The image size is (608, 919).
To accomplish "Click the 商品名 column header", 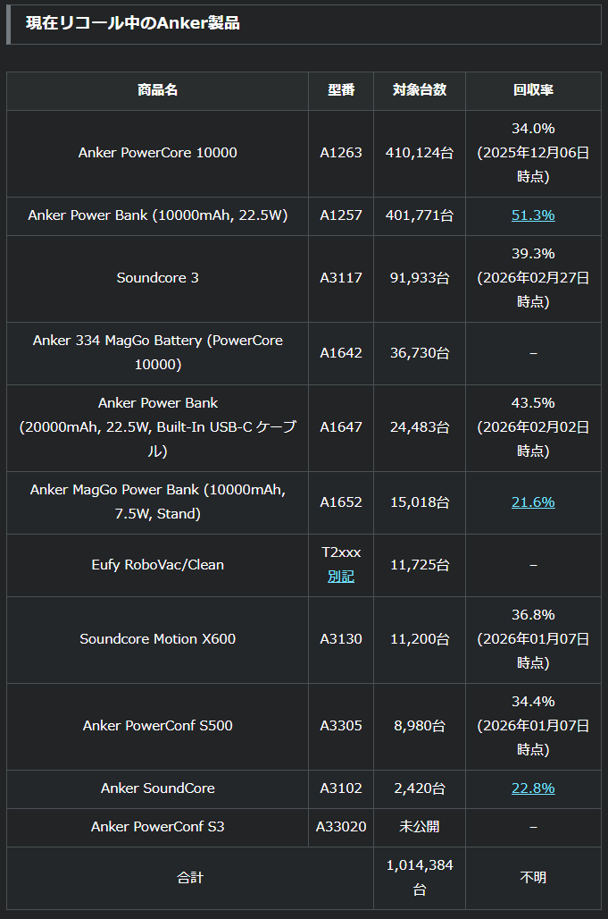I will [x=158, y=90].
